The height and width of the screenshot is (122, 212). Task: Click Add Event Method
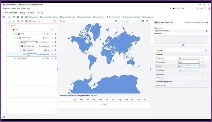[114, 17]
